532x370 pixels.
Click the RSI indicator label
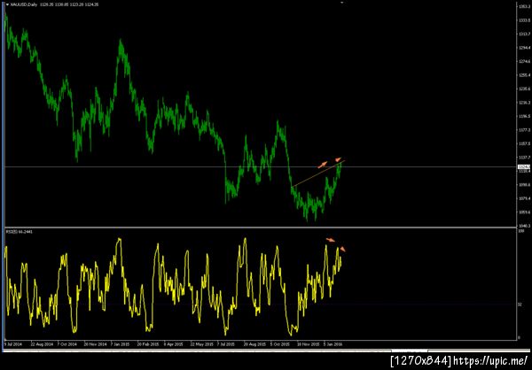click(19, 231)
